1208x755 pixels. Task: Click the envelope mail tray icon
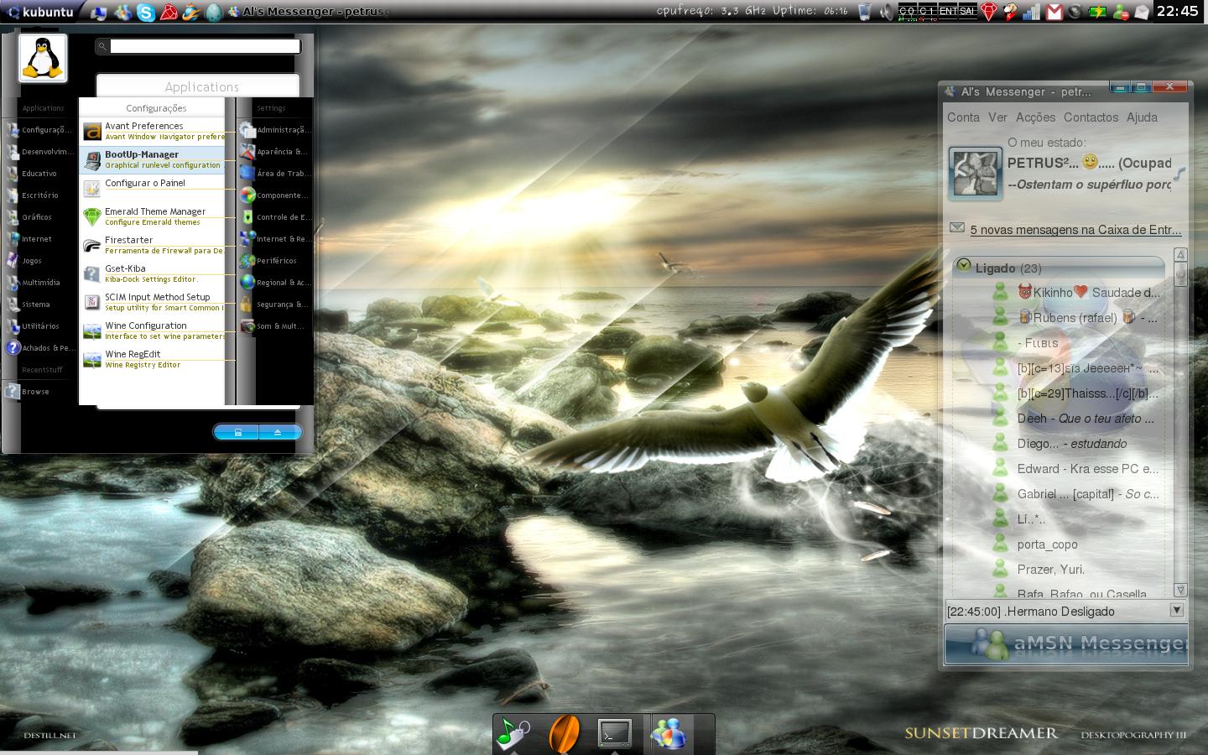point(1142,12)
